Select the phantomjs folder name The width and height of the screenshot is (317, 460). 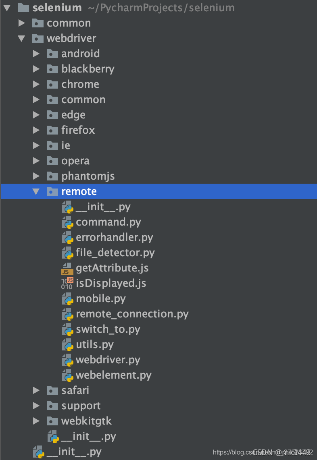point(88,176)
